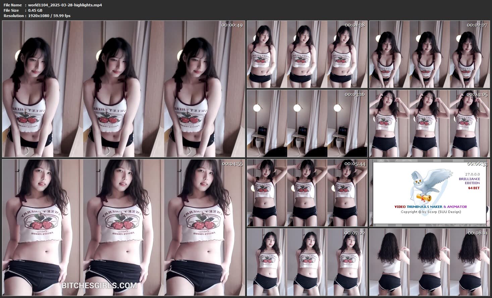Click the Resolution value 1920x1080 / 59.99 fps
Screen dimensions: 492x298
point(49,16)
